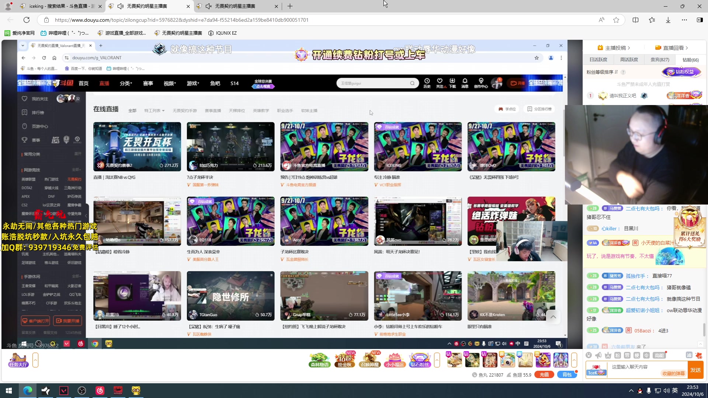
Task: Open 钻石粉丝 activity icon
Action: [420, 360]
